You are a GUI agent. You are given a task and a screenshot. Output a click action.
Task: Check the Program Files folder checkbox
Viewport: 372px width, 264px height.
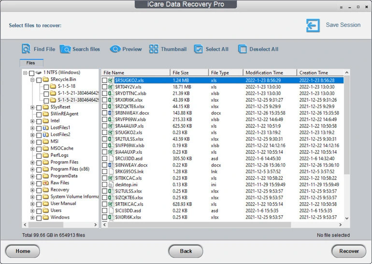coord(39,163)
